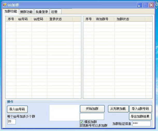The width and height of the screenshot is (158, 131).
Task: Toggle the 模拟加群 checkbox
Action: [x=82, y=122]
